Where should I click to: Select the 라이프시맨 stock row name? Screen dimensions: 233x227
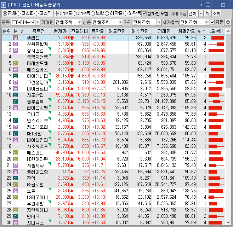tap(37, 108)
